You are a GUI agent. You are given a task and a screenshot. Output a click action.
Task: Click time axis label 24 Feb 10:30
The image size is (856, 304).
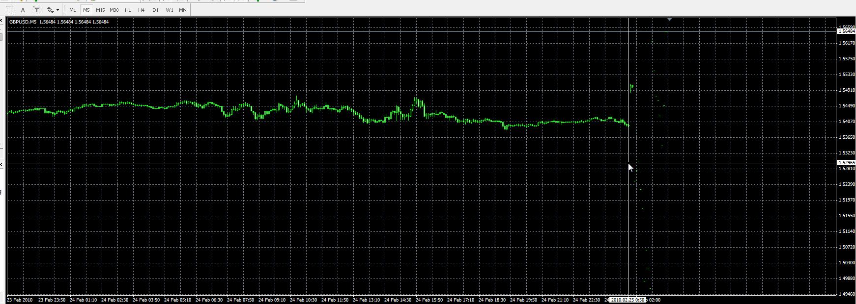coord(303,300)
